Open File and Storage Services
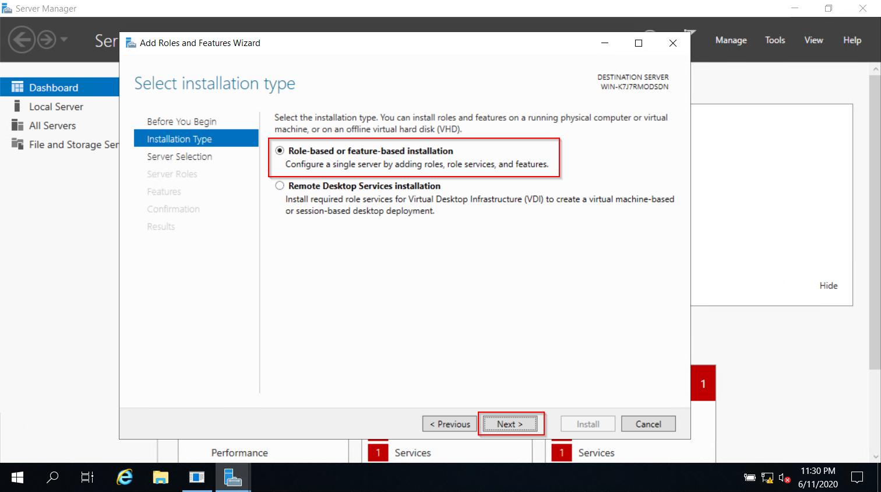The image size is (881, 492). 70,145
